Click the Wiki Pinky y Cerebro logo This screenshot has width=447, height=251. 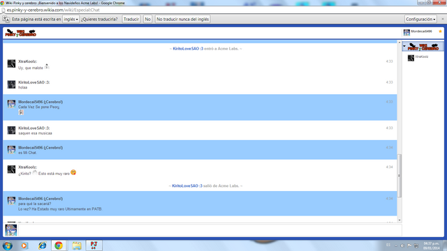point(20,33)
